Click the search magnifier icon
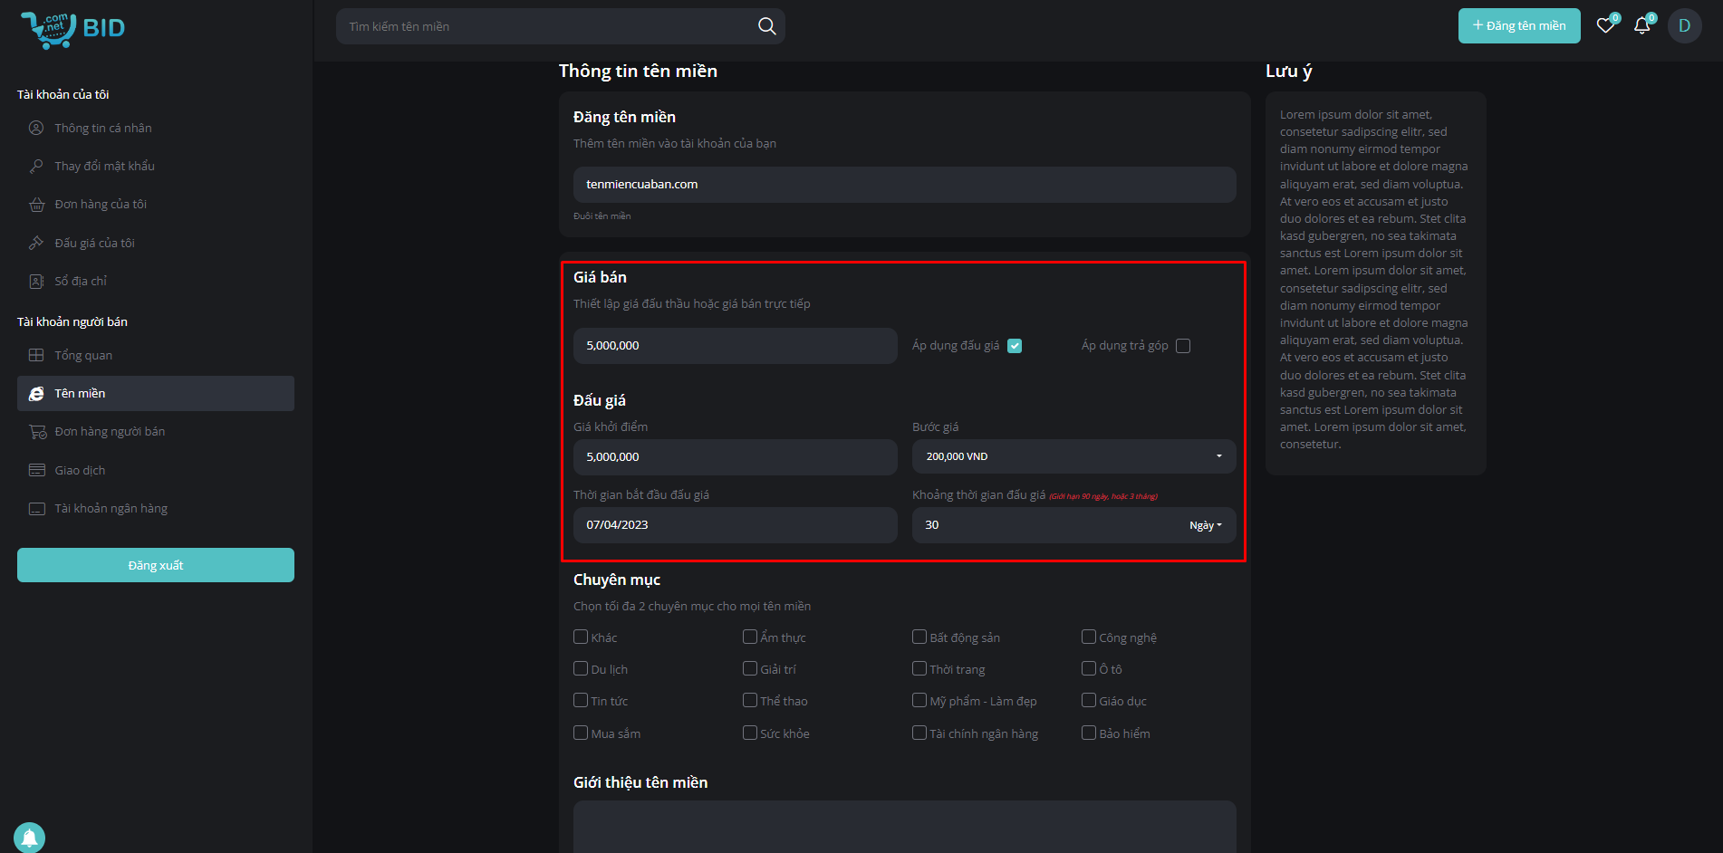The width and height of the screenshot is (1723, 853). pyautogui.click(x=766, y=26)
